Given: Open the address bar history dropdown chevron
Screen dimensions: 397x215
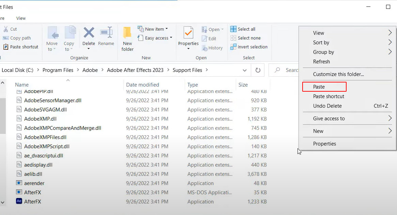Looking at the screenshot, I should point(245,70).
